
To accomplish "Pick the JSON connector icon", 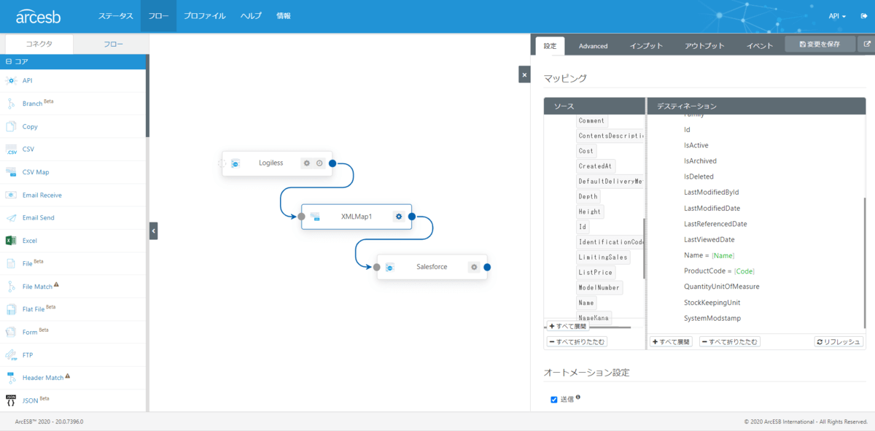I will click(11, 400).
